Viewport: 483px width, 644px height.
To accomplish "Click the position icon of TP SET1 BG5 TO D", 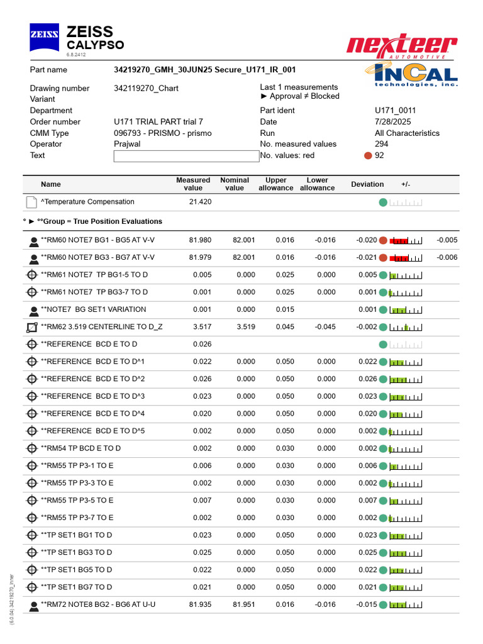I will [31, 570].
